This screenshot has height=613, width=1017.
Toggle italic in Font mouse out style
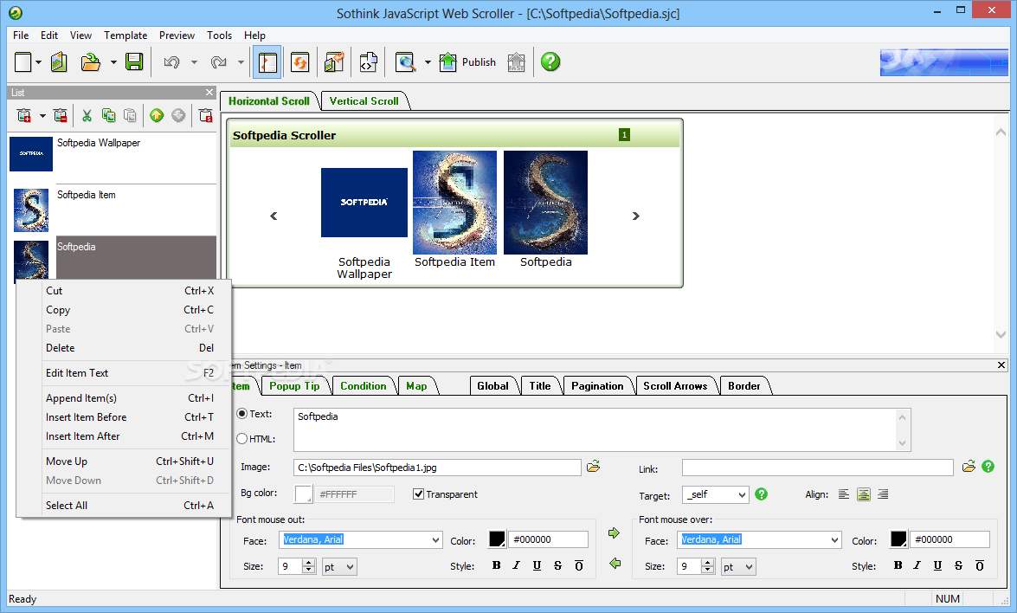tap(516, 565)
